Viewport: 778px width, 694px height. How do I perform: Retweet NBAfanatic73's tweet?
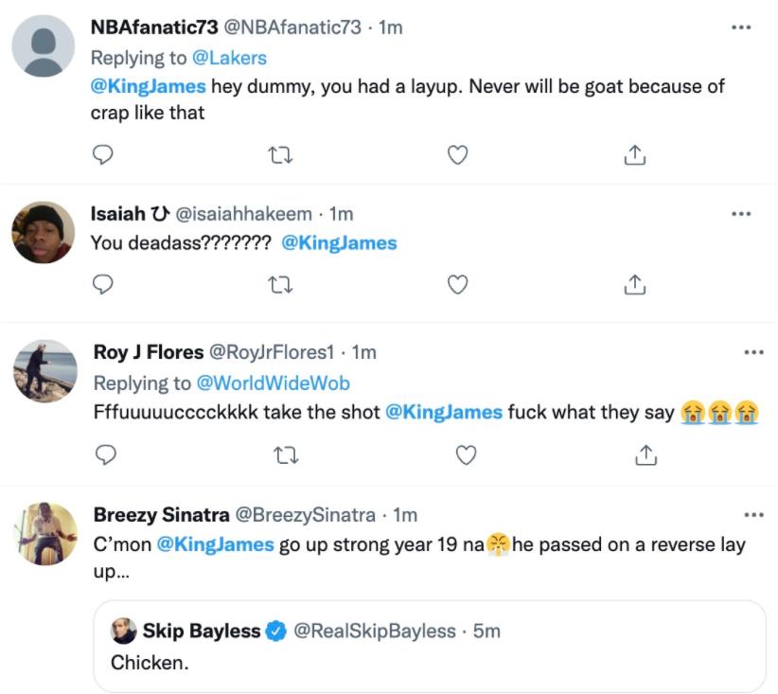[280, 153]
